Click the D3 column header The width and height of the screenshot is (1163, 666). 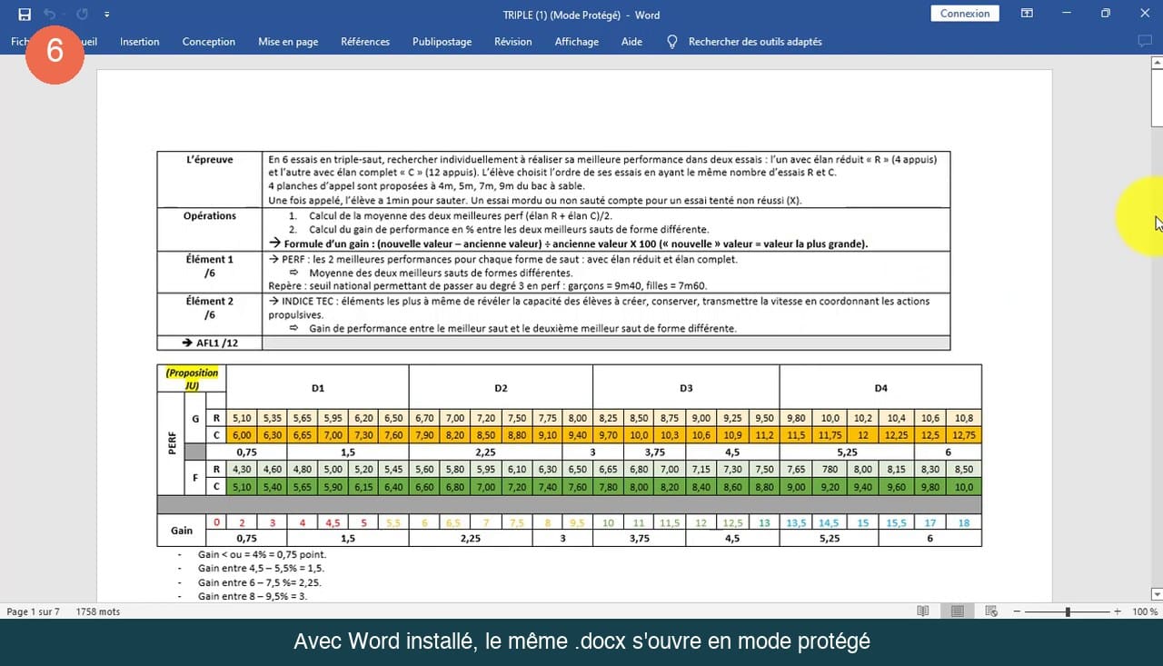[x=686, y=388]
